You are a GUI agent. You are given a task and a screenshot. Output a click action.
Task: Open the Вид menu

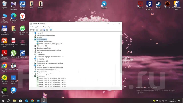tap(45, 27)
